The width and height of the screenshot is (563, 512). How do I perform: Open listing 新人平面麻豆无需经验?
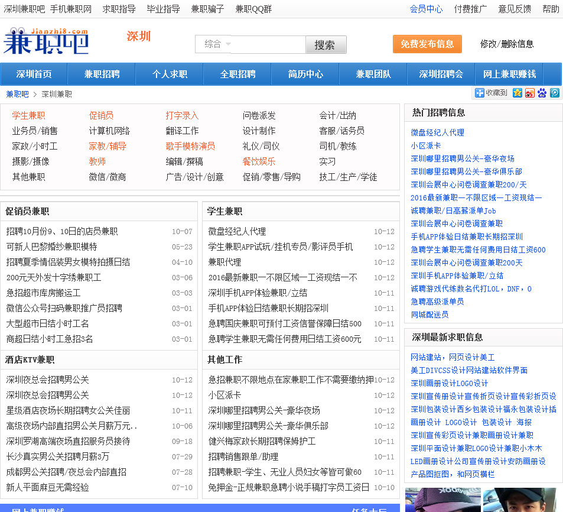[x=47, y=487]
